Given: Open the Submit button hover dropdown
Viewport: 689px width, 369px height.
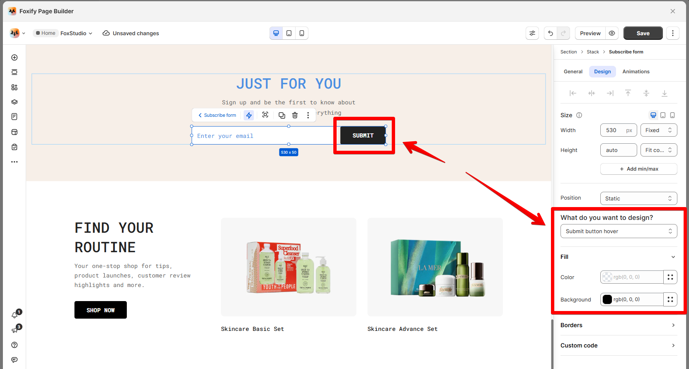Looking at the screenshot, I should (x=619, y=231).
